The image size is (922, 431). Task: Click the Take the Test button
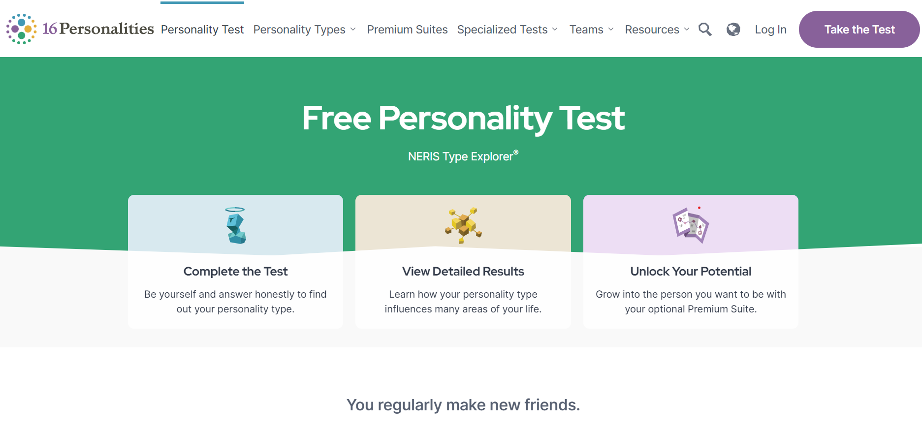click(859, 30)
